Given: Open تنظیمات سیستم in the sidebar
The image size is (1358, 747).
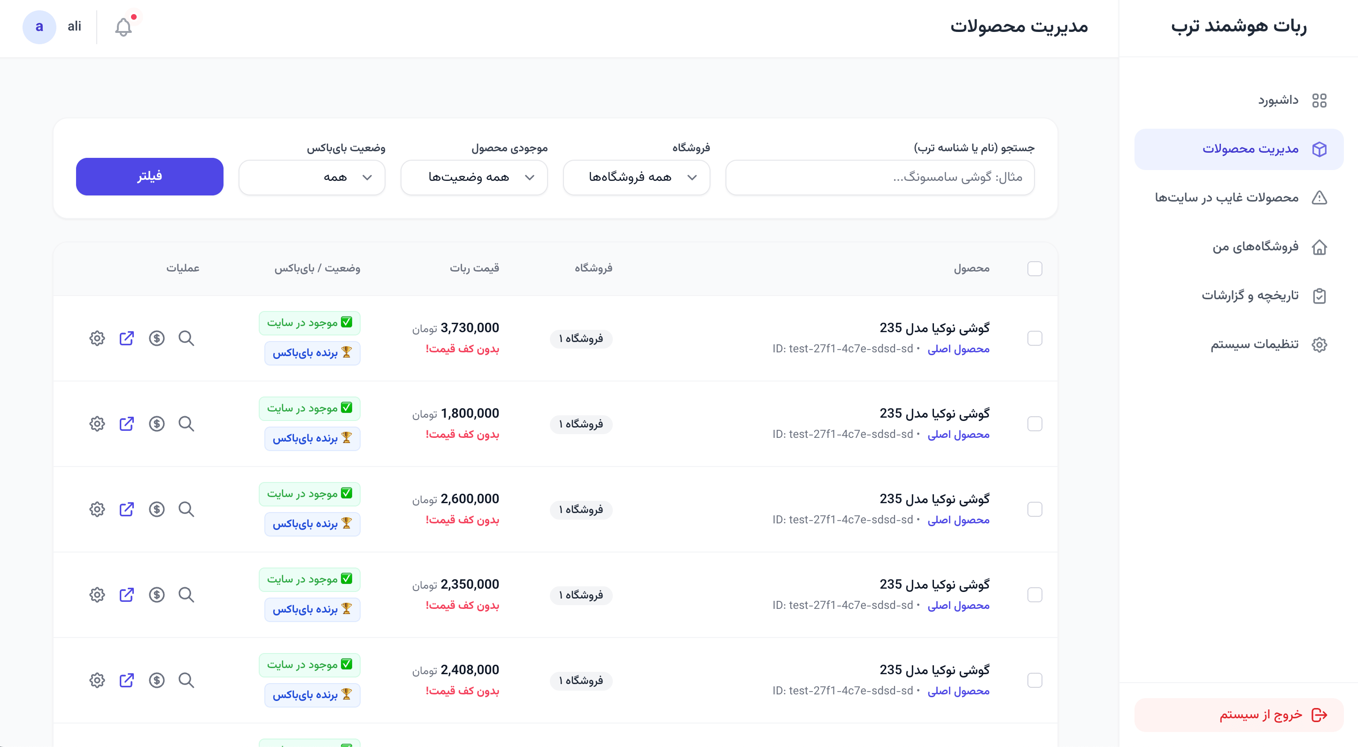Looking at the screenshot, I should [1239, 344].
